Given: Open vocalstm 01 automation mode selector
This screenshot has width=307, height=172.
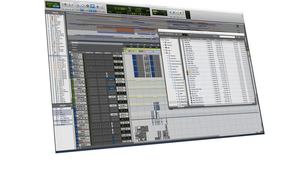Looking at the screenshot, I should point(83,112).
